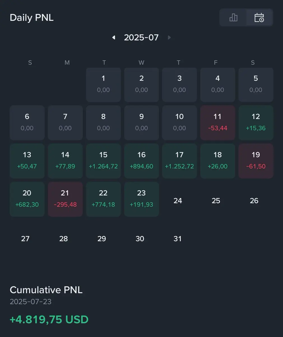283x337 pixels.
Task: Select day 31 in calendar
Action: (178, 239)
